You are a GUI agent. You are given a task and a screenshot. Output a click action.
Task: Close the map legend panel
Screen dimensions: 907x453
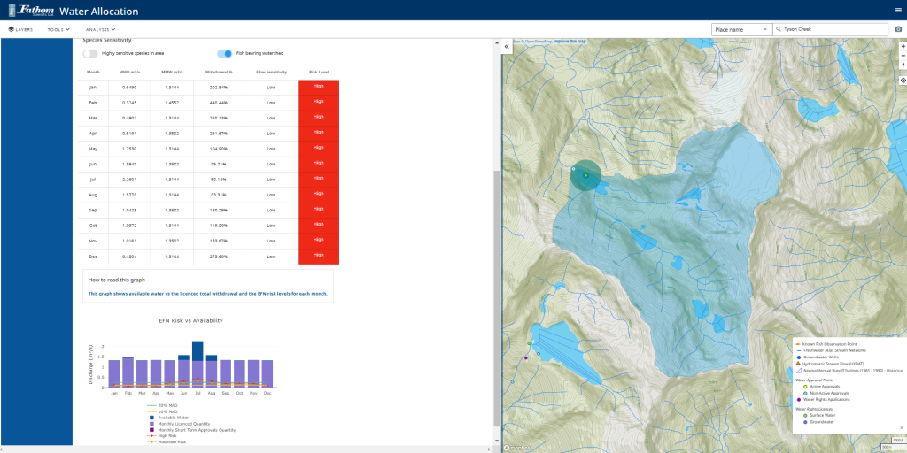[x=902, y=427]
